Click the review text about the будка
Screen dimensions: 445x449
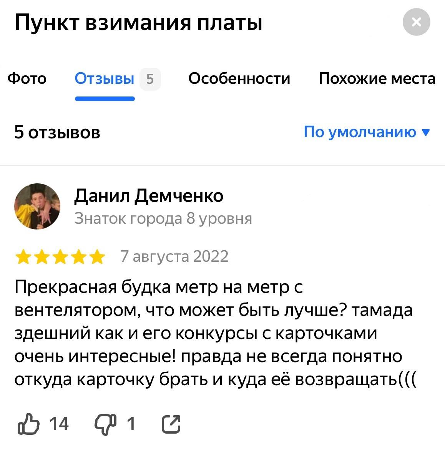213,333
